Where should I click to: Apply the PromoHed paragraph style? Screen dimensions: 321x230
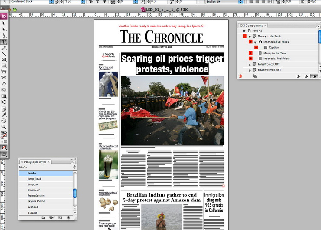pyautogui.click(x=45, y=190)
